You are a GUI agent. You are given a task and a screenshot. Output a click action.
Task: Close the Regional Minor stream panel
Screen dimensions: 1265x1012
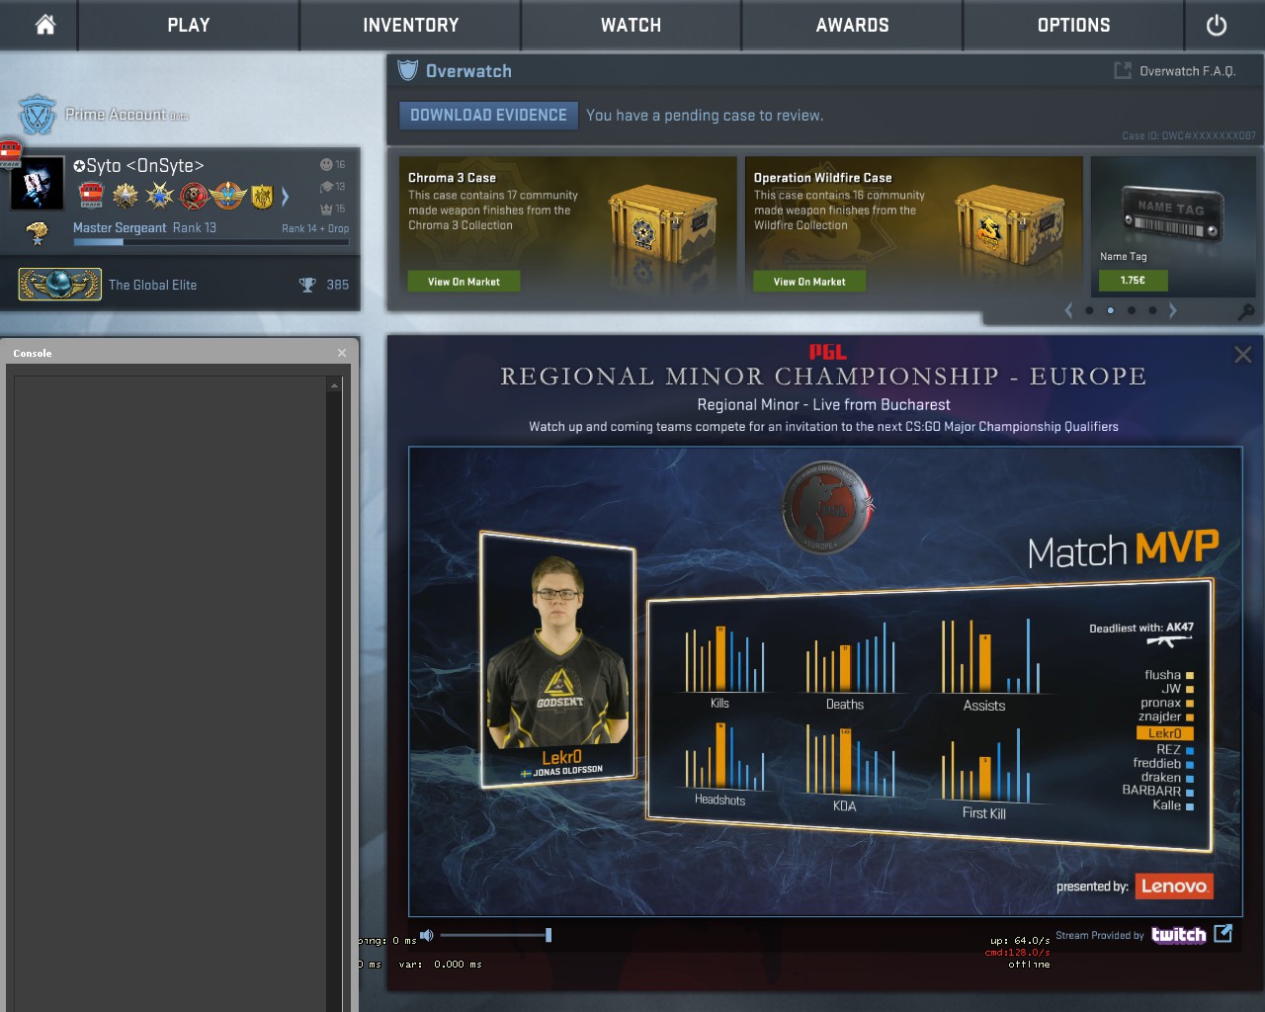pos(1243,354)
